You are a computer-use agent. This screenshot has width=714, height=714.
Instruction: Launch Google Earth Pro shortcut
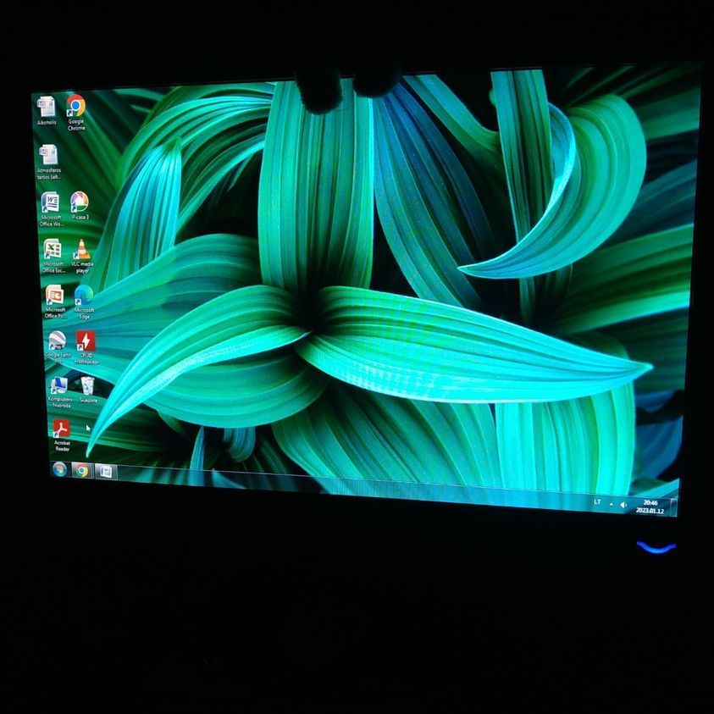pyautogui.click(x=57, y=341)
